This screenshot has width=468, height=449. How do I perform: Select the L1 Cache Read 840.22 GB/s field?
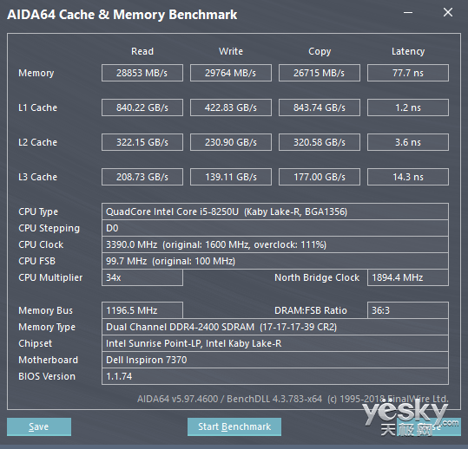[x=142, y=107]
